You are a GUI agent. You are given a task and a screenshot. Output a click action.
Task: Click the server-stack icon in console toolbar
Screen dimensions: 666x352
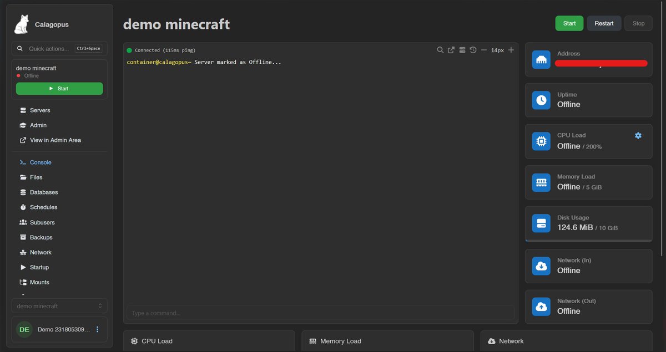462,50
